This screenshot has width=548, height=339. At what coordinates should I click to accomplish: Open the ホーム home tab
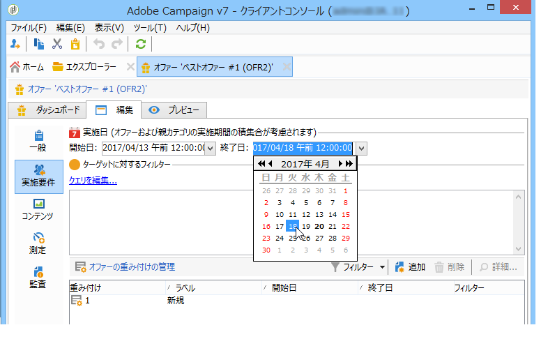point(27,67)
